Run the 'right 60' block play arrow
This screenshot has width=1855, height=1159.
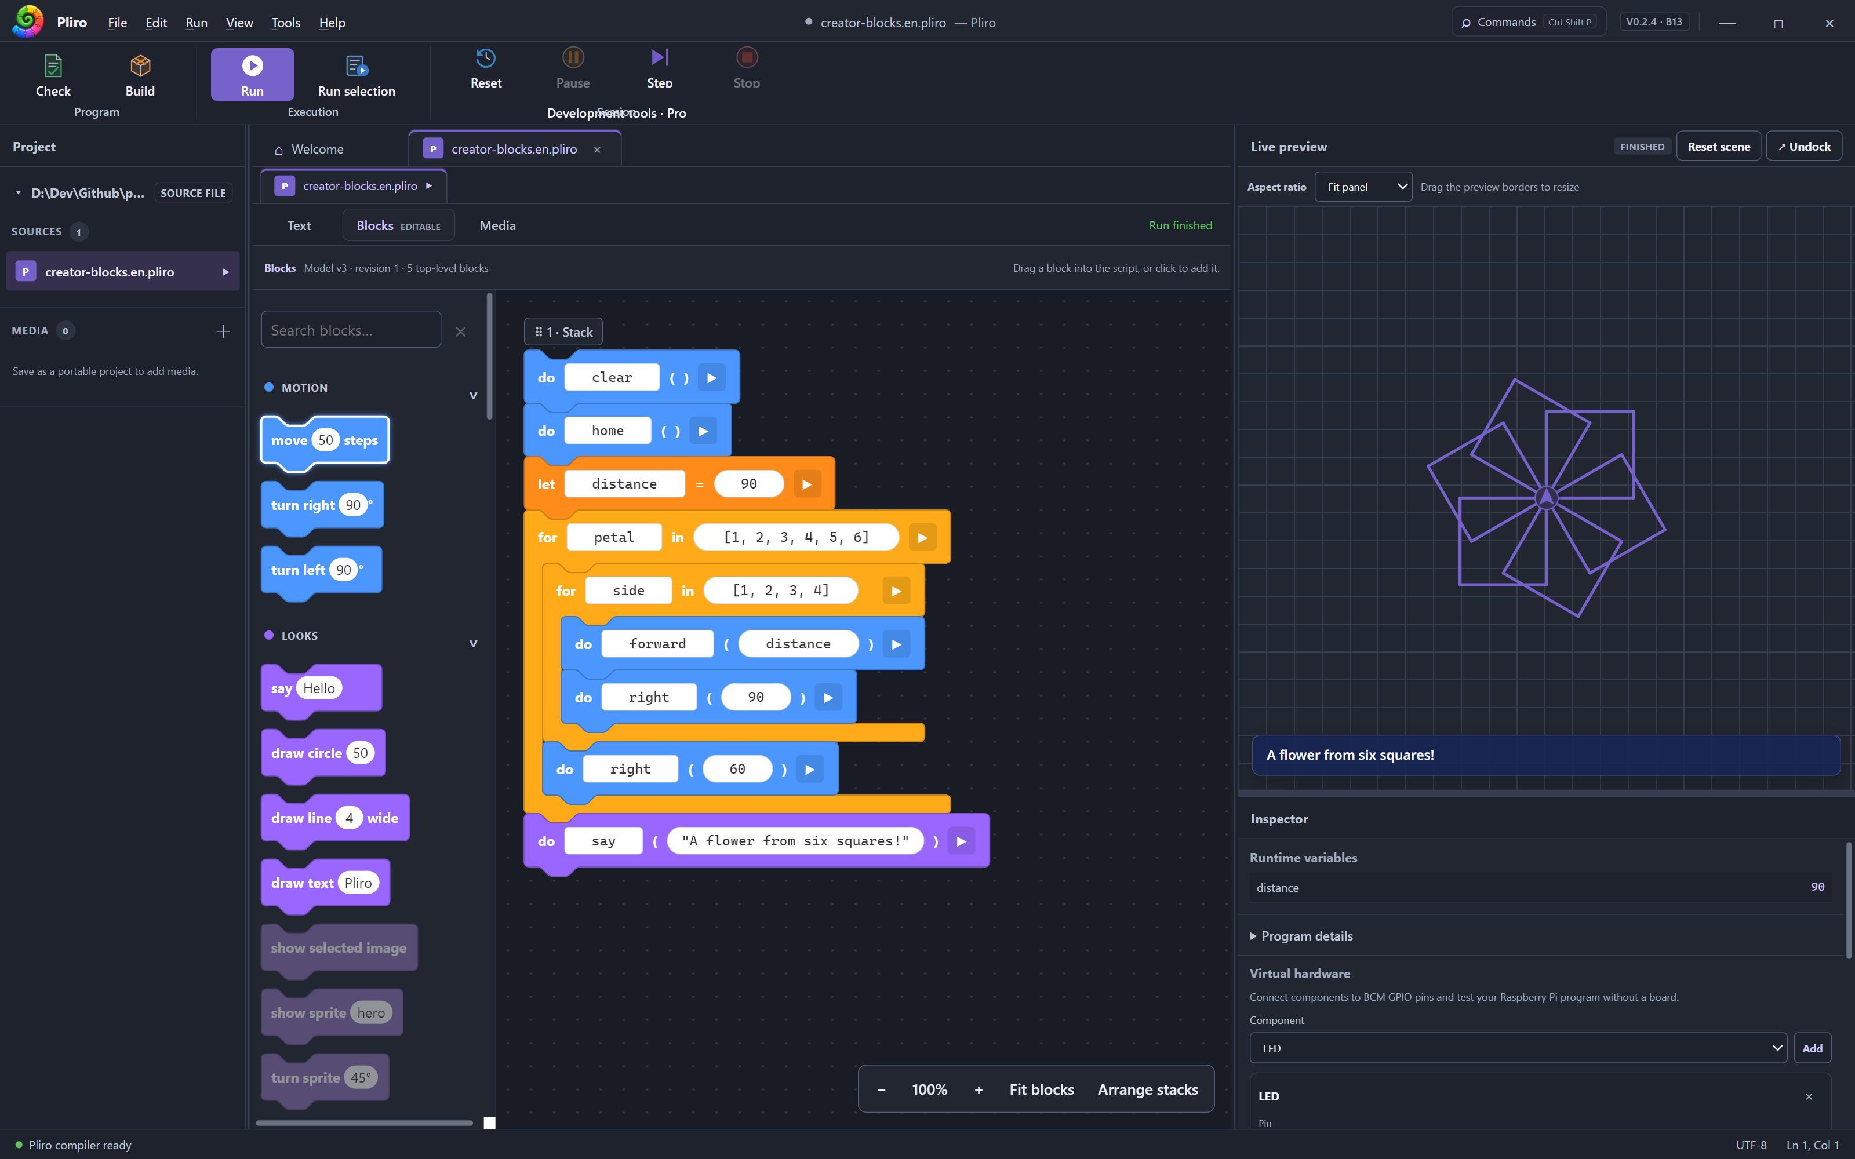[x=809, y=770]
